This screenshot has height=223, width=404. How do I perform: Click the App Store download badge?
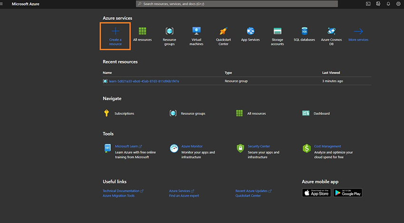click(316, 193)
